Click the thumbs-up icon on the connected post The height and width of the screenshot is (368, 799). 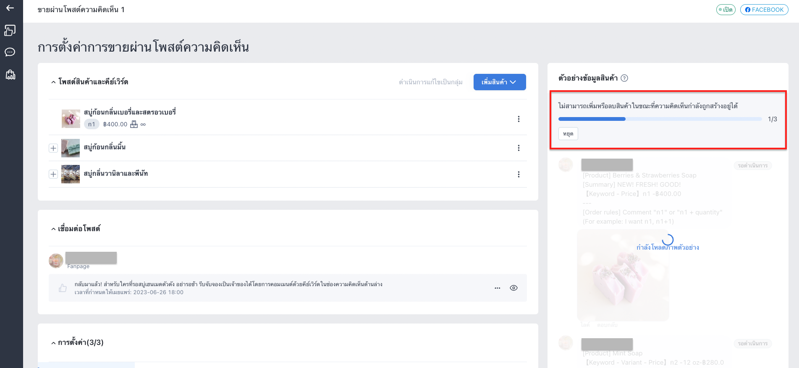[x=63, y=288]
